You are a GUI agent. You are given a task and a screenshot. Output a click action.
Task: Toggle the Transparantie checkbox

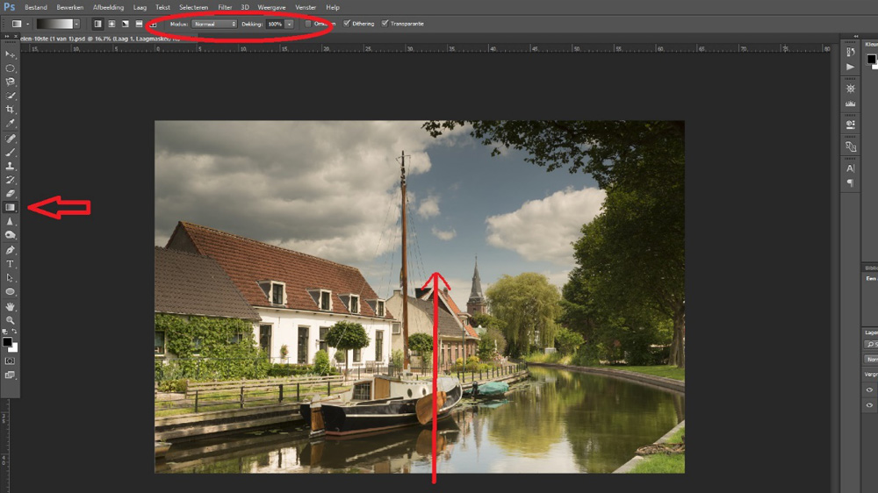(385, 24)
